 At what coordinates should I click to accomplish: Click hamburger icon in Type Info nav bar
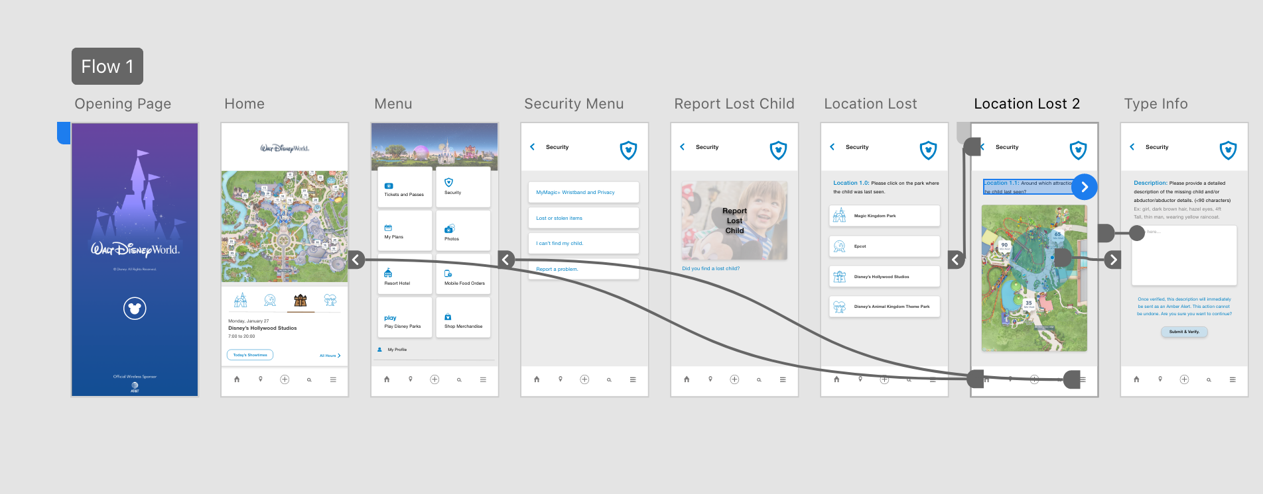click(1232, 379)
